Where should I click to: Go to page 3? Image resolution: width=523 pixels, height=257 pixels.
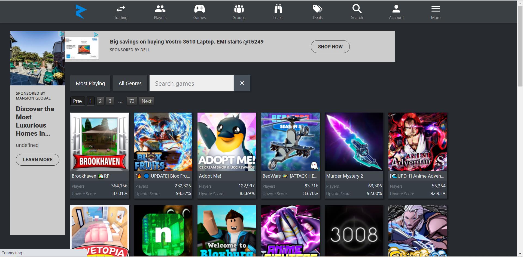[110, 101]
